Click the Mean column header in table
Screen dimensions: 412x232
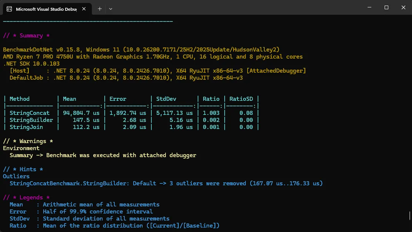(70, 99)
